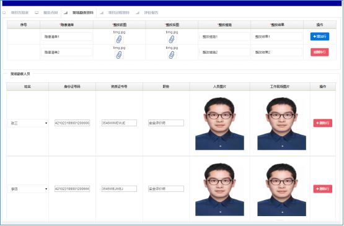Click the 整改前图 column header
This screenshot has height=226, width=344.
coord(120,25)
